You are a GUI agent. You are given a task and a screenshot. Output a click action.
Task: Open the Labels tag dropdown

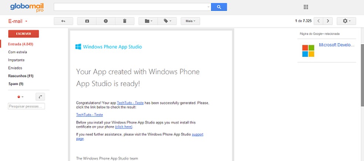coord(167,21)
